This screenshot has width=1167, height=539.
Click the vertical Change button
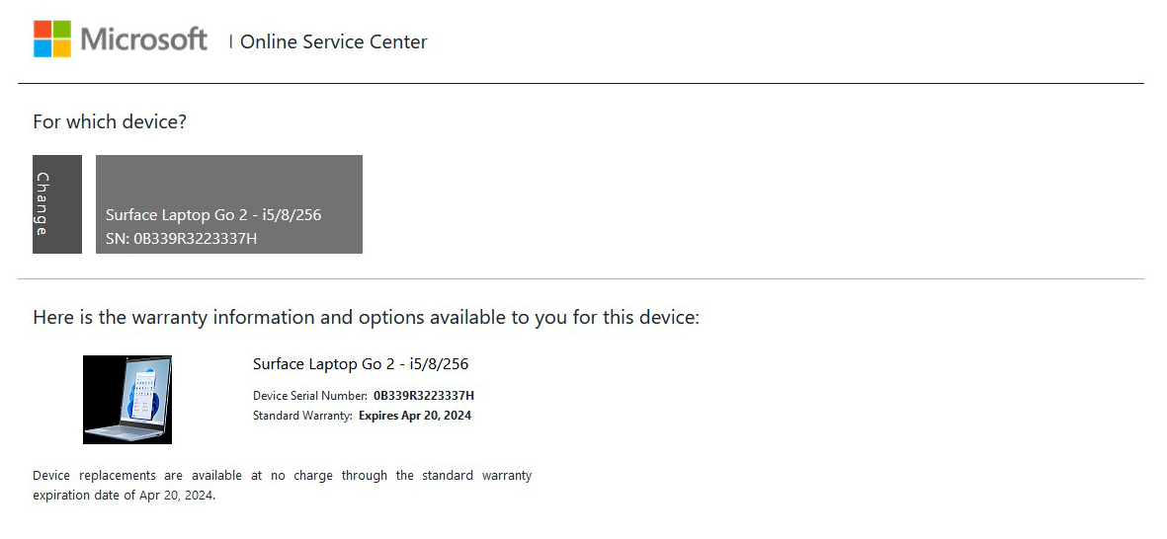[57, 204]
